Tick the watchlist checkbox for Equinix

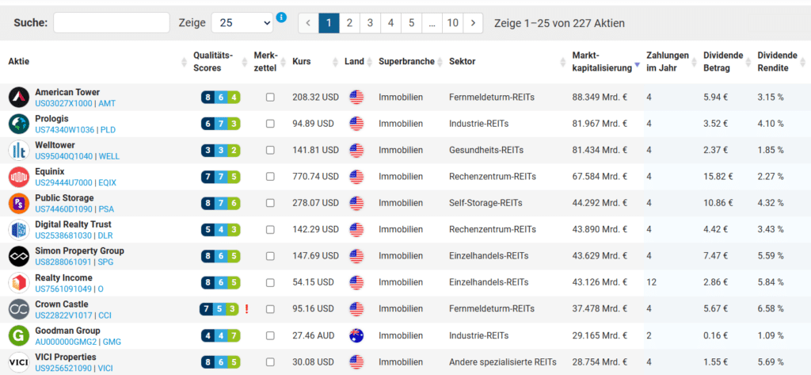pos(270,177)
